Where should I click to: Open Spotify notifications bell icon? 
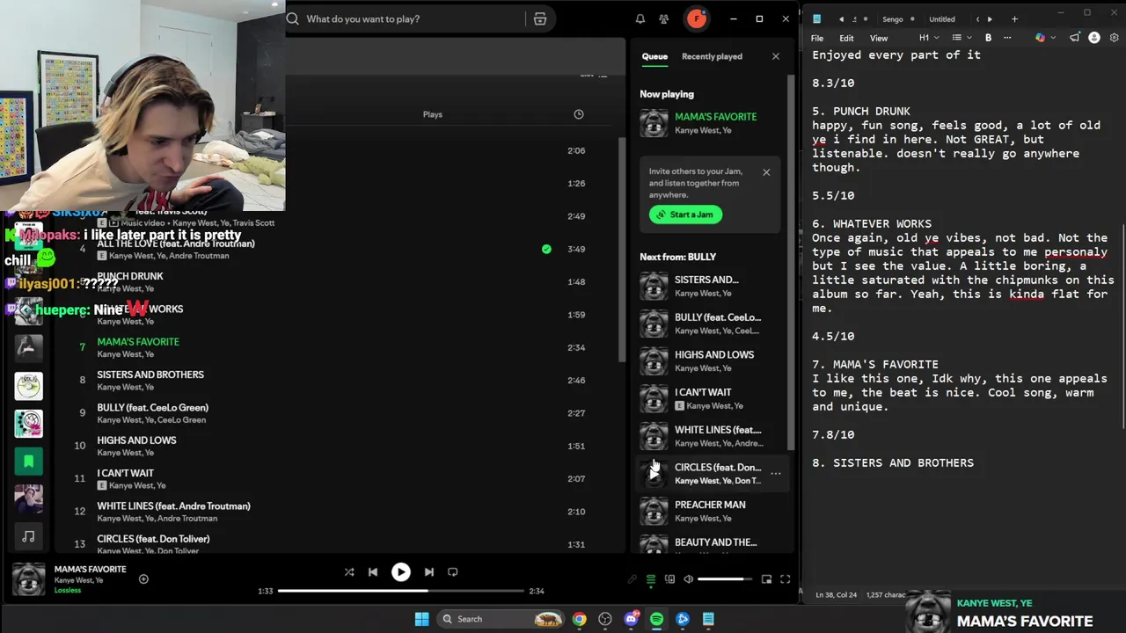pyautogui.click(x=640, y=18)
